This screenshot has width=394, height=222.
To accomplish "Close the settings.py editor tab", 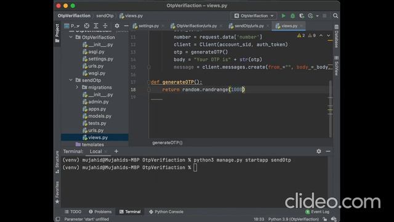I will coord(163,26).
